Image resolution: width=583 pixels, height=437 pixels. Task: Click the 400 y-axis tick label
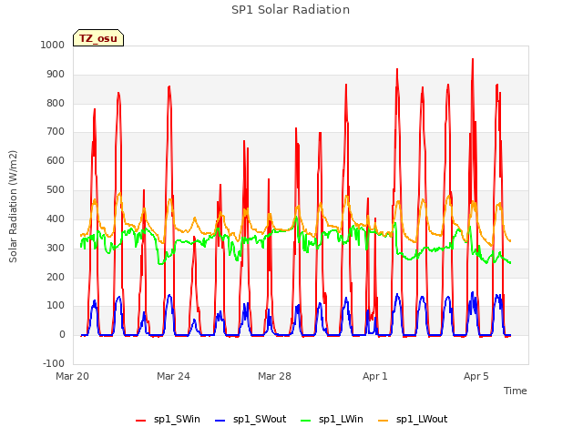tap(56, 218)
